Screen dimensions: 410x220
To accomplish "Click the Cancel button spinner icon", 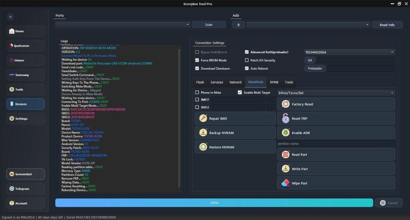I will 382,203.
